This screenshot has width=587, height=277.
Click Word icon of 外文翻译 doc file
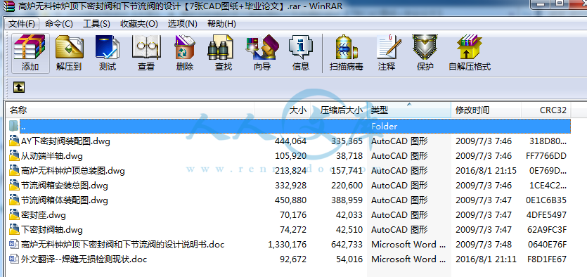point(14,259)
